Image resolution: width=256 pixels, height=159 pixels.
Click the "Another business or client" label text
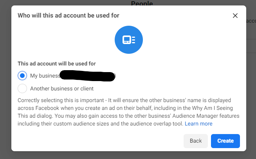pos(62,88)
